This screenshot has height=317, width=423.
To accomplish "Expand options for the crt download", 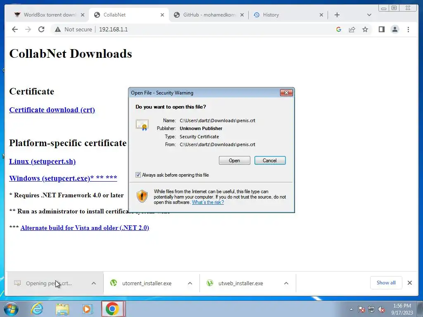I will tap(94, 283).
